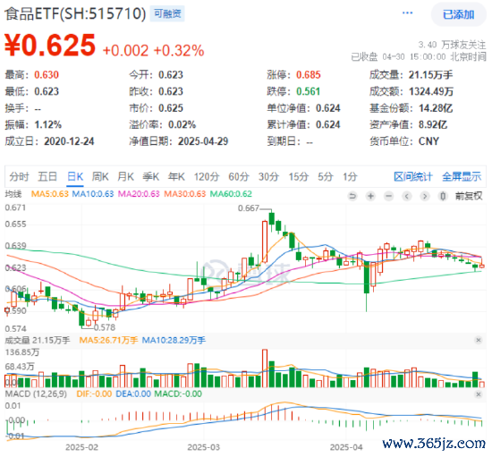Switch to the 15分 chart tab
Image resolution: width=492 pixels, height=457 pixels.
pos(299,177)
